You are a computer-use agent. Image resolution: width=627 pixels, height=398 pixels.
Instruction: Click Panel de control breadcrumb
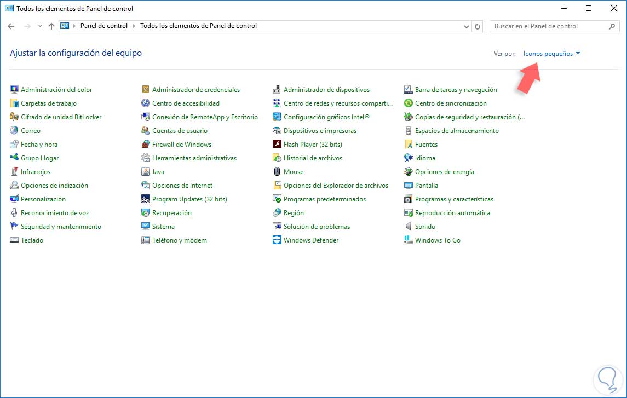click(x=103, y=26)
